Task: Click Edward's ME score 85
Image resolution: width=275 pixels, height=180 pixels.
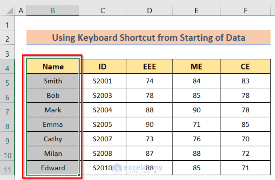Action: [196, 168]
